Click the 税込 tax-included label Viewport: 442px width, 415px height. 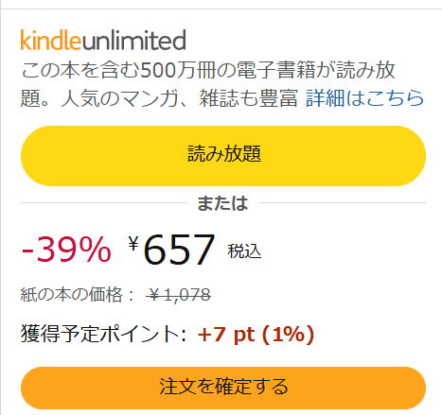point(244,251)
